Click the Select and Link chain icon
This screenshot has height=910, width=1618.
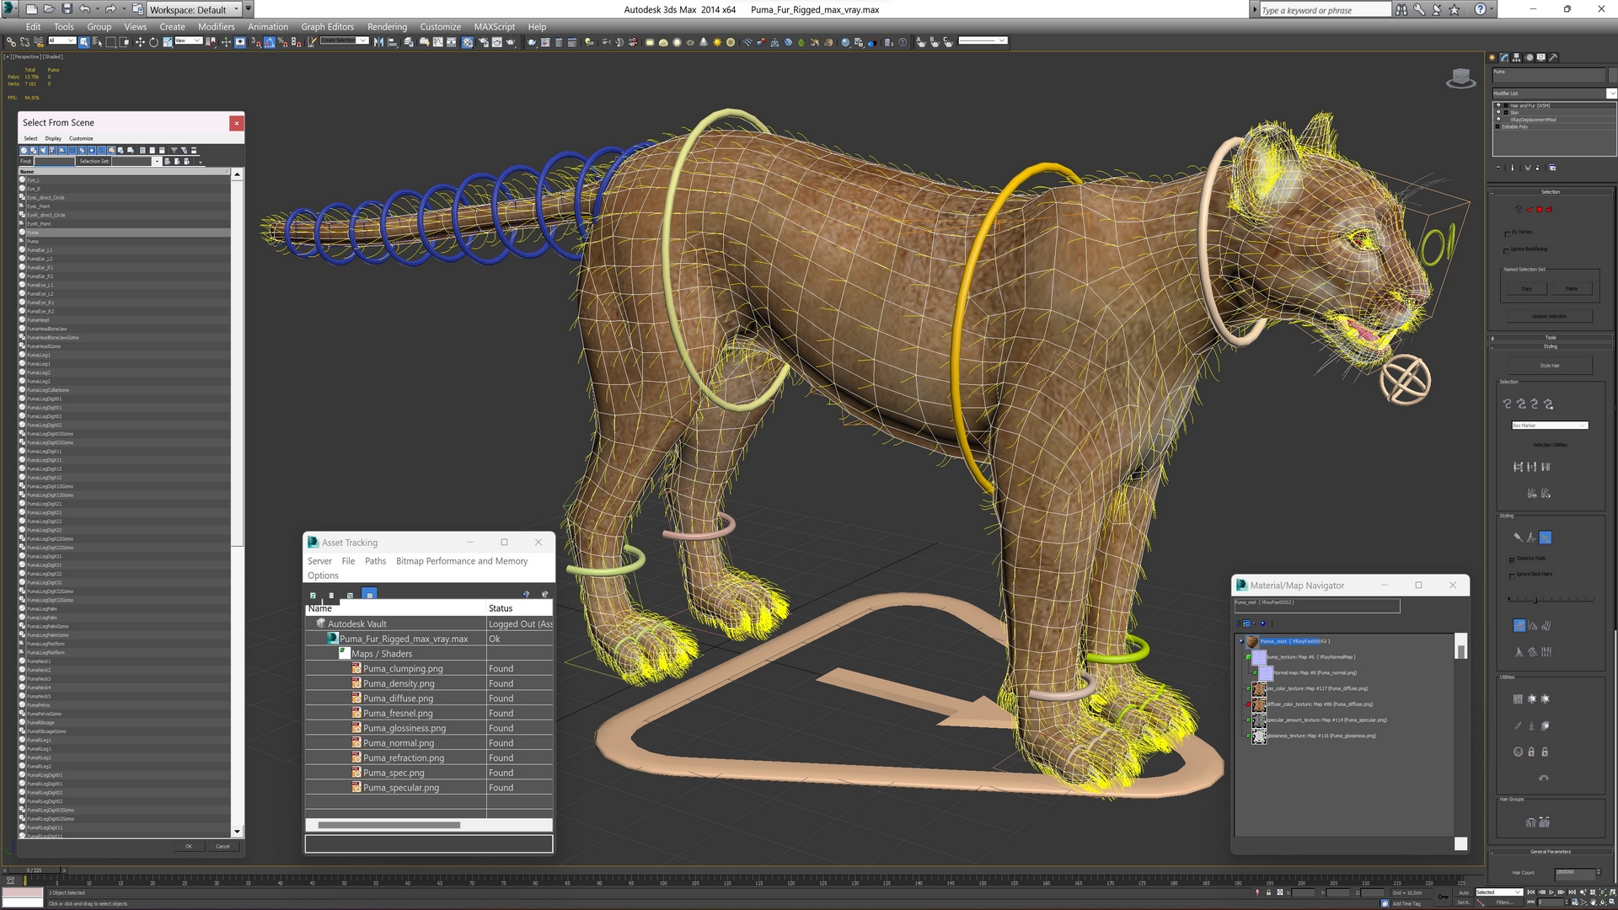point(11,42)
